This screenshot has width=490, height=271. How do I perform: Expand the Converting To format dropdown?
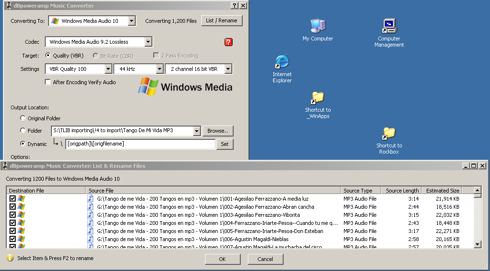[131, 21]
